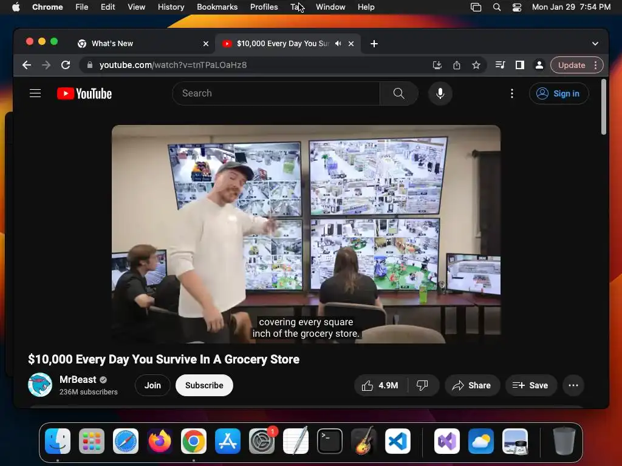Screen dimensions: 622x466
Task: Open Control Center in the menu bar
Action: [516, 7]
